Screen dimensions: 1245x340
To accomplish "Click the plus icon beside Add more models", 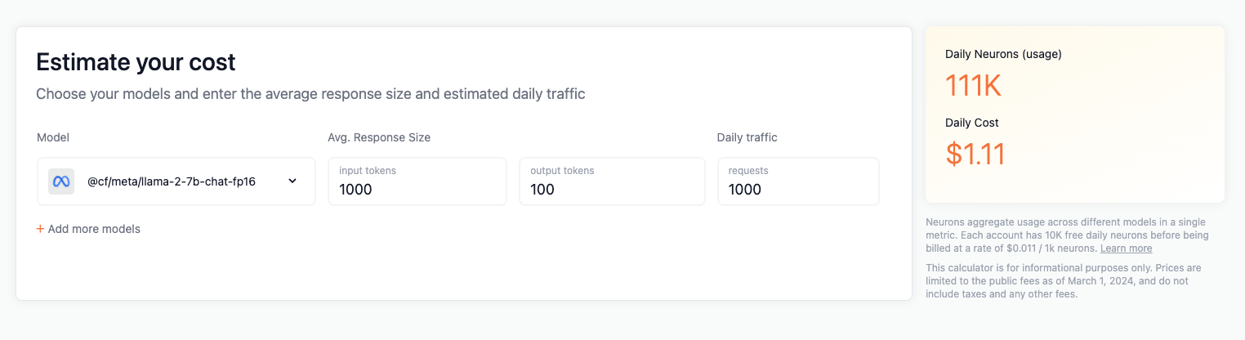I will click(40, 229).
